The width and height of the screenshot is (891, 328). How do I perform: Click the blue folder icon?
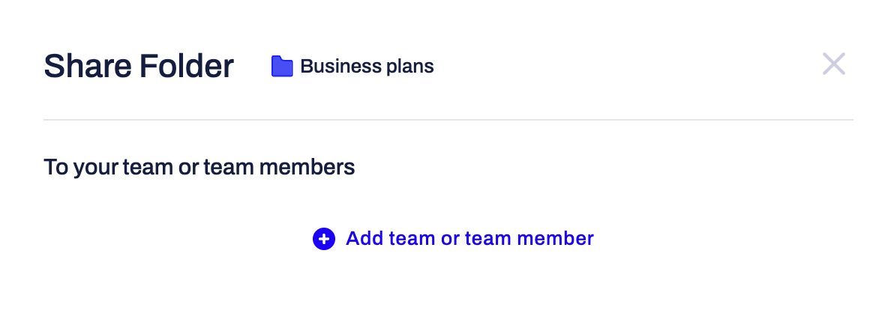pyautogui.click(x=282, y=67)
